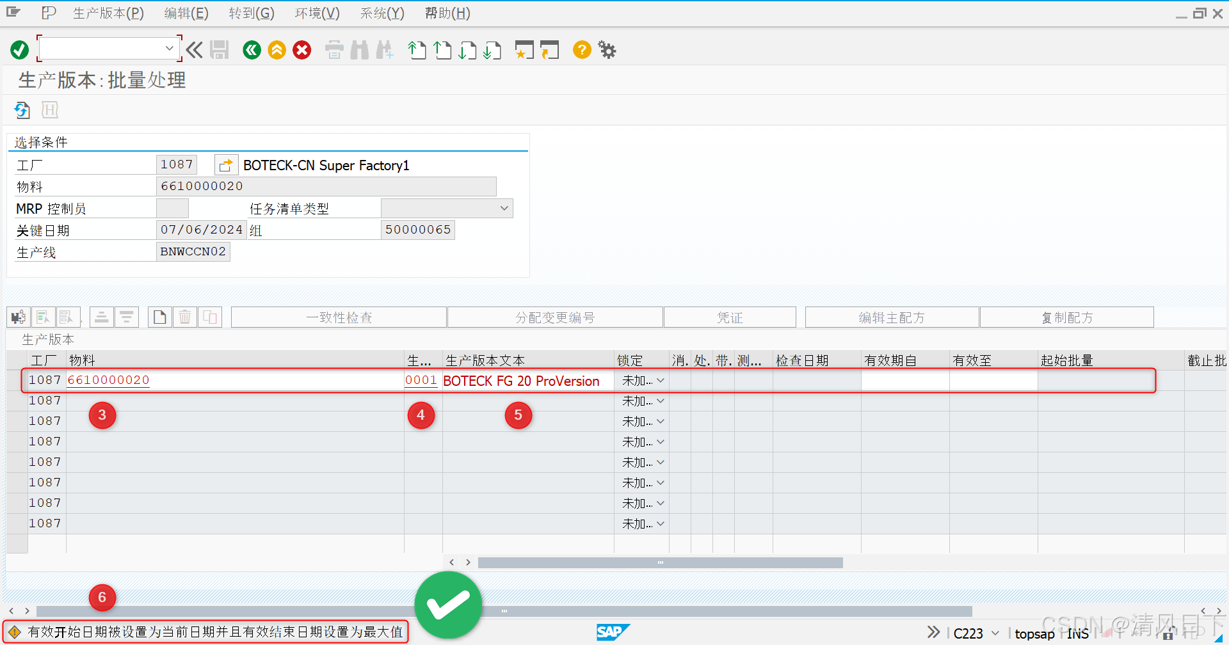The width and height of the screenshot is (1229, 645).
Task: Click right arrow of table horizontal scrollbar
Action: tap(469, 562)
